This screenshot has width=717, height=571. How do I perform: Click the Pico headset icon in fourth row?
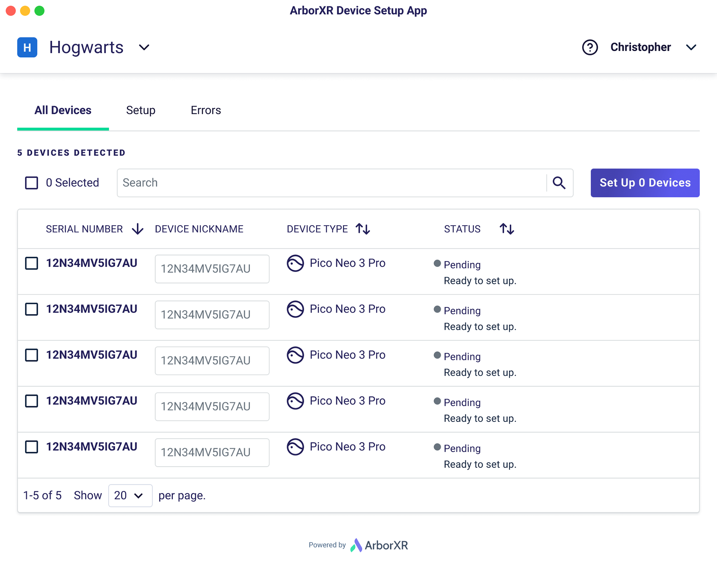coord(295,401)
